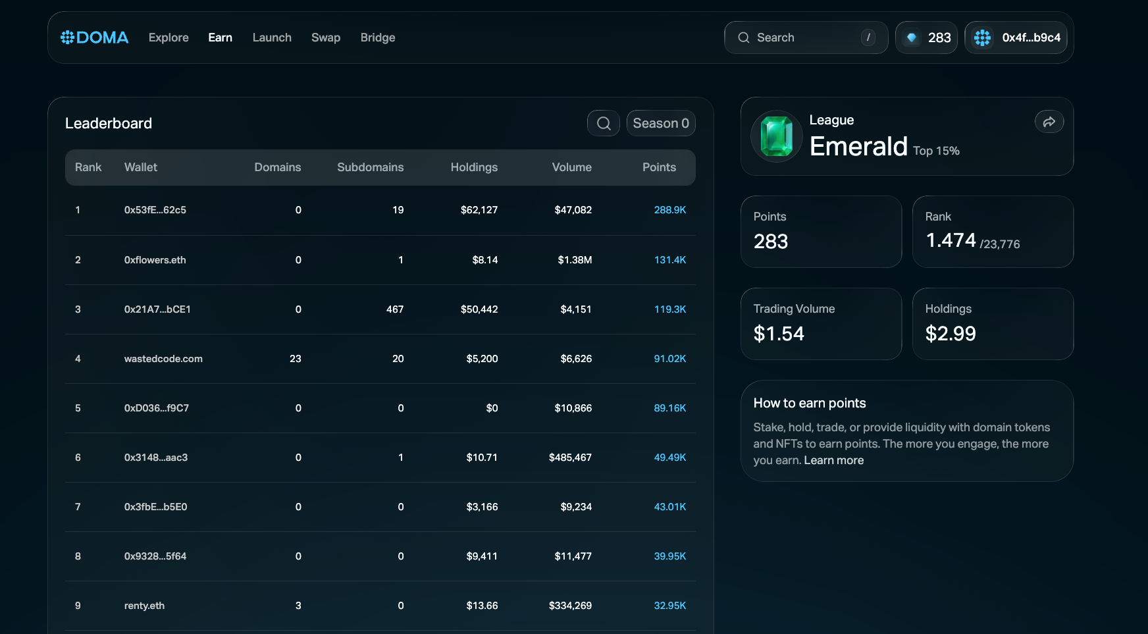Sort by the Volume column header

point(571,167)
